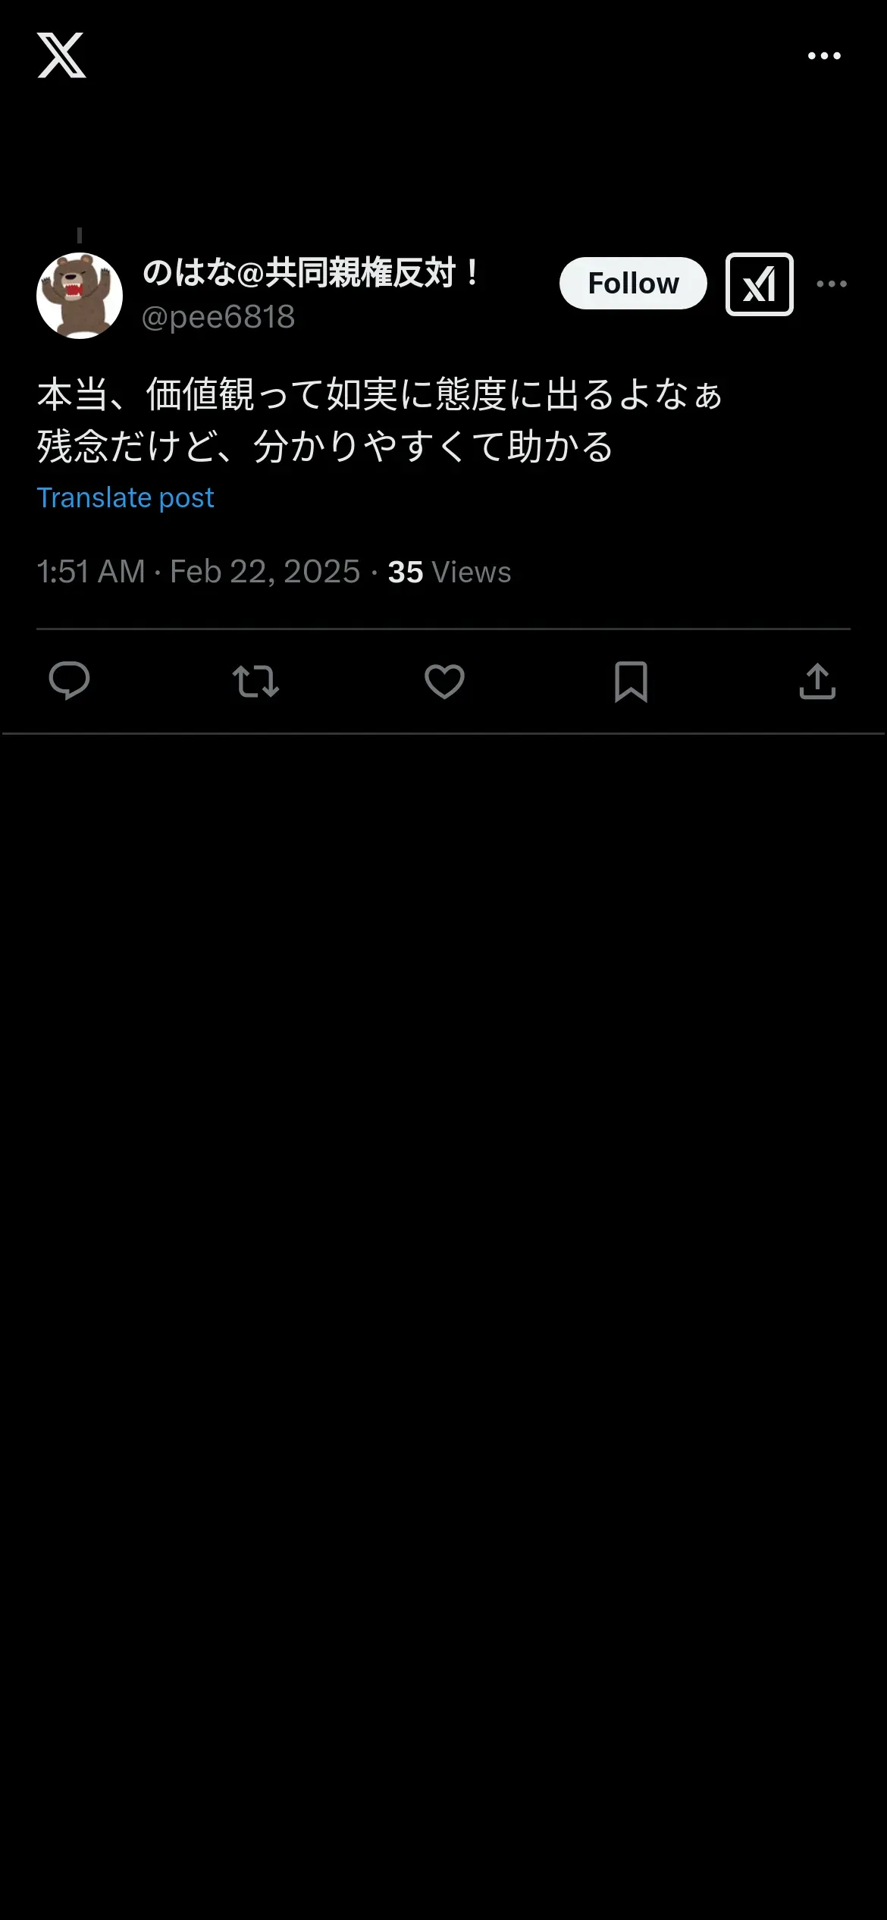Click the X logo to go home
The height and width of the screenshot is (1920, 887).
[61, 55]
